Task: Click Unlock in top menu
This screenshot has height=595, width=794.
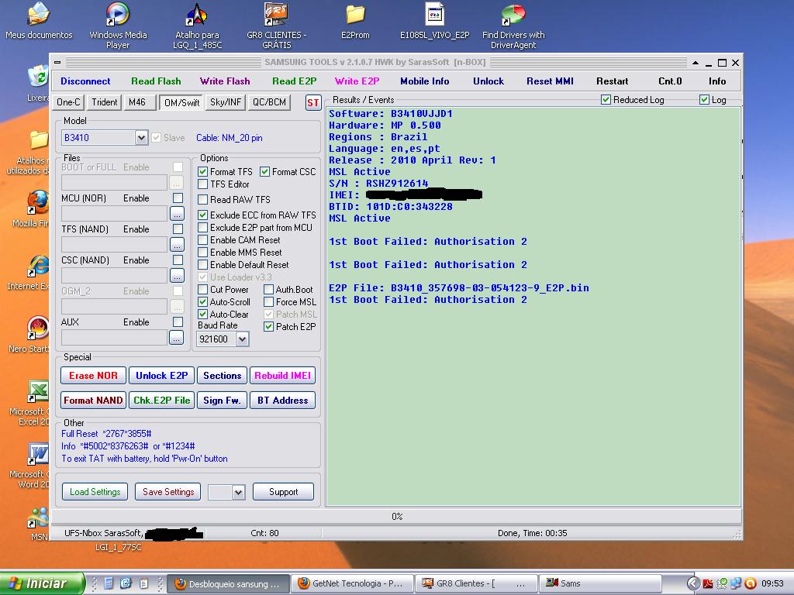Action: 488,81
